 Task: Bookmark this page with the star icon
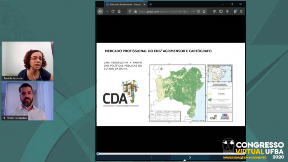click(204, 12)
